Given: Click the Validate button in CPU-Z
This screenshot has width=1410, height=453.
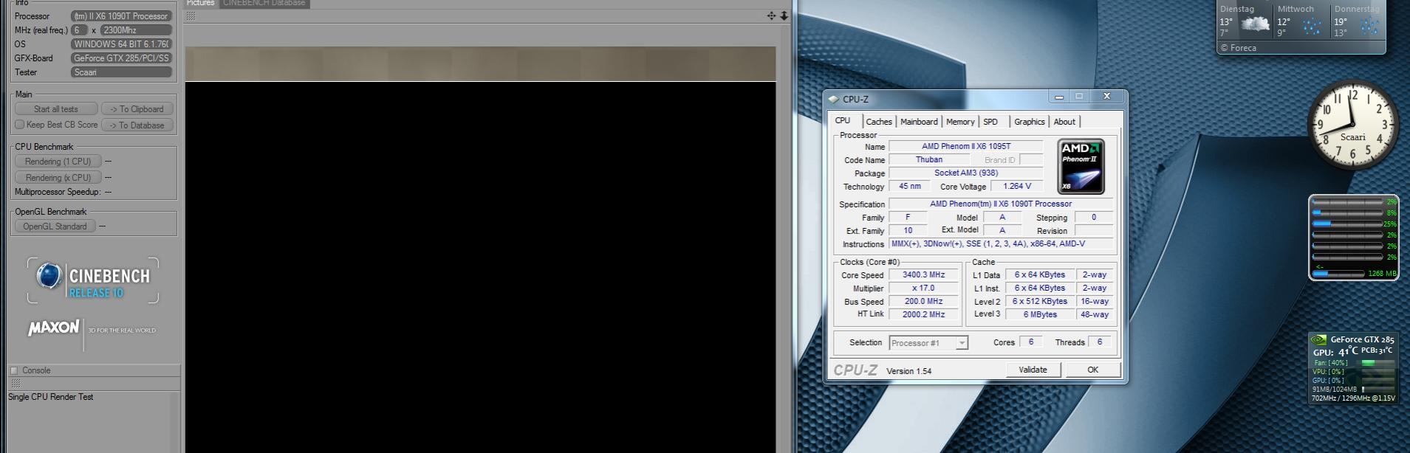Looking at the screenshot, I should pyautogui.click(x=1033, y=370).
